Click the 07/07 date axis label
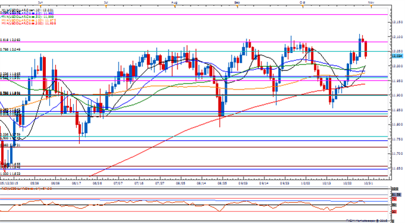 (x=119, y=183)
